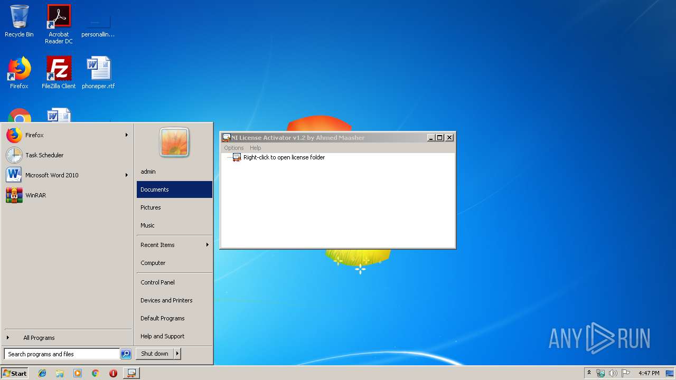Viewport: 676px width, 380px height.
Task: Click the volume speaker tray icon
Action: 613,373
